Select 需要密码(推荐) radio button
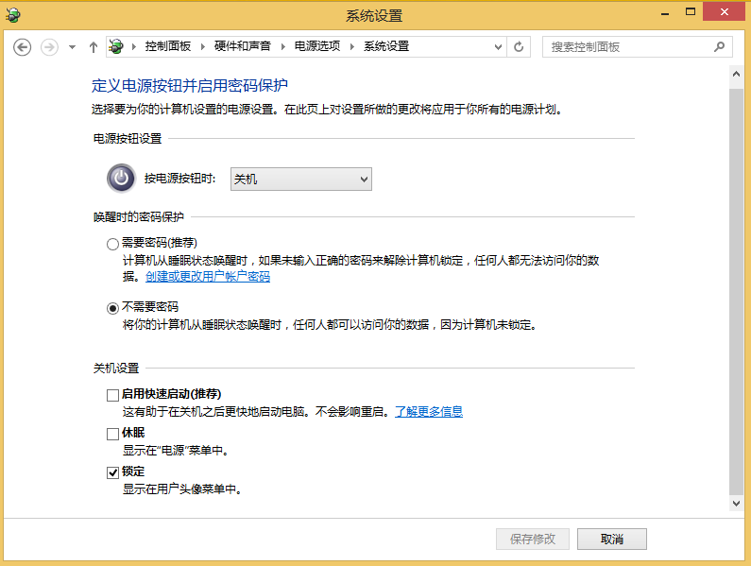 pyautogui.click(x=112, y=244)
